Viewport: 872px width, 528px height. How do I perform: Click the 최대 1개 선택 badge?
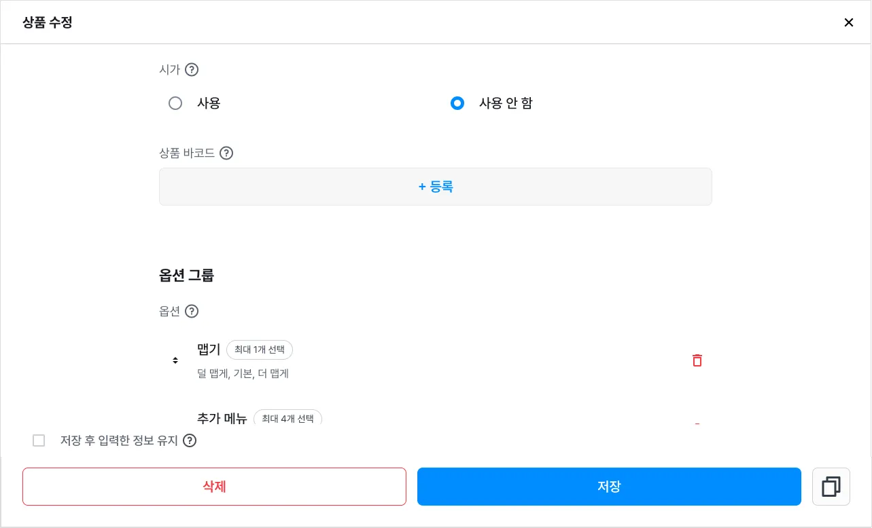coord(260,350)
